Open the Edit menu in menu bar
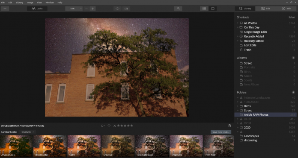Screen dimensions: 298x158 point(10,3)
